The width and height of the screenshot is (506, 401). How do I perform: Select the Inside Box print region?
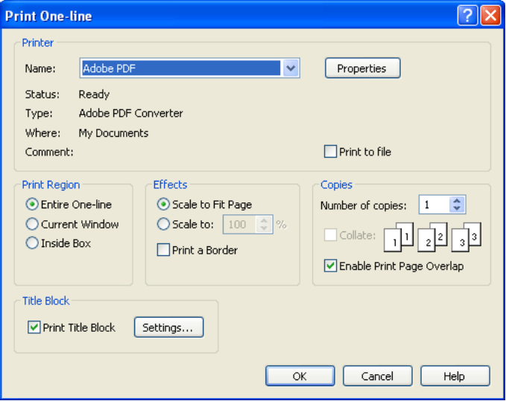pos(32,243)
